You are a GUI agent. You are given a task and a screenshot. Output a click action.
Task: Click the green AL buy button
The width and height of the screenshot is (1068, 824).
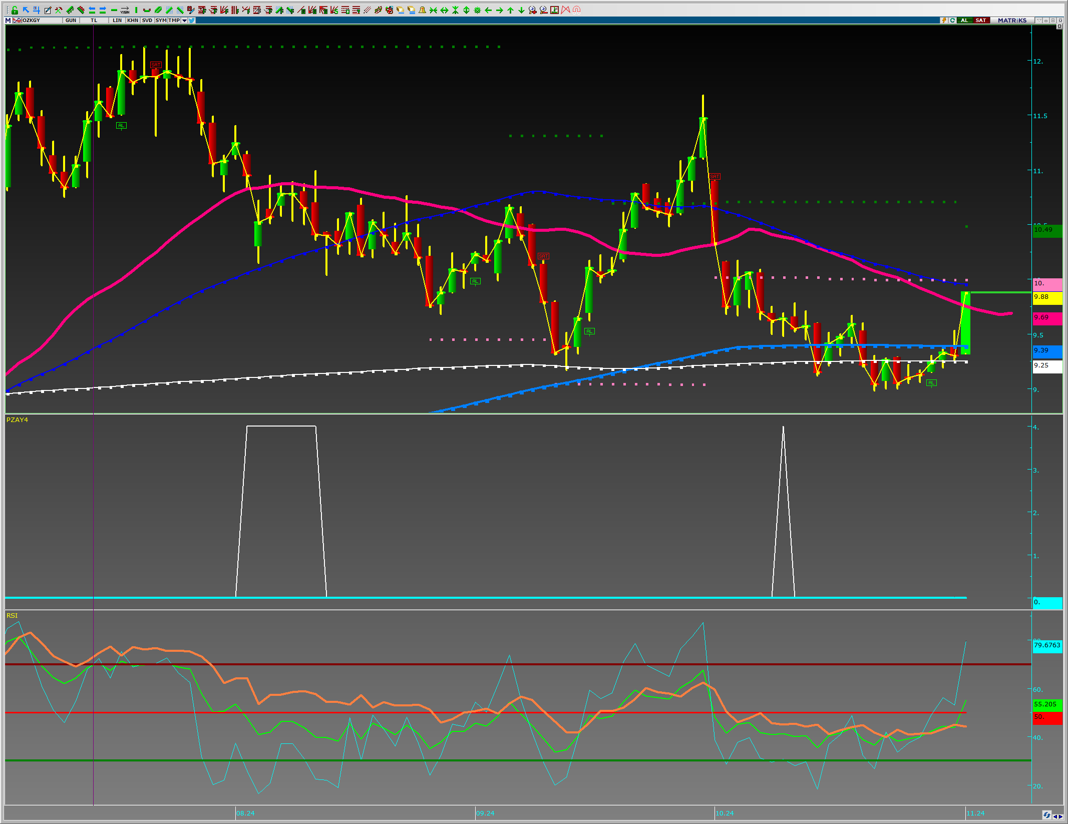click(964, 21)
